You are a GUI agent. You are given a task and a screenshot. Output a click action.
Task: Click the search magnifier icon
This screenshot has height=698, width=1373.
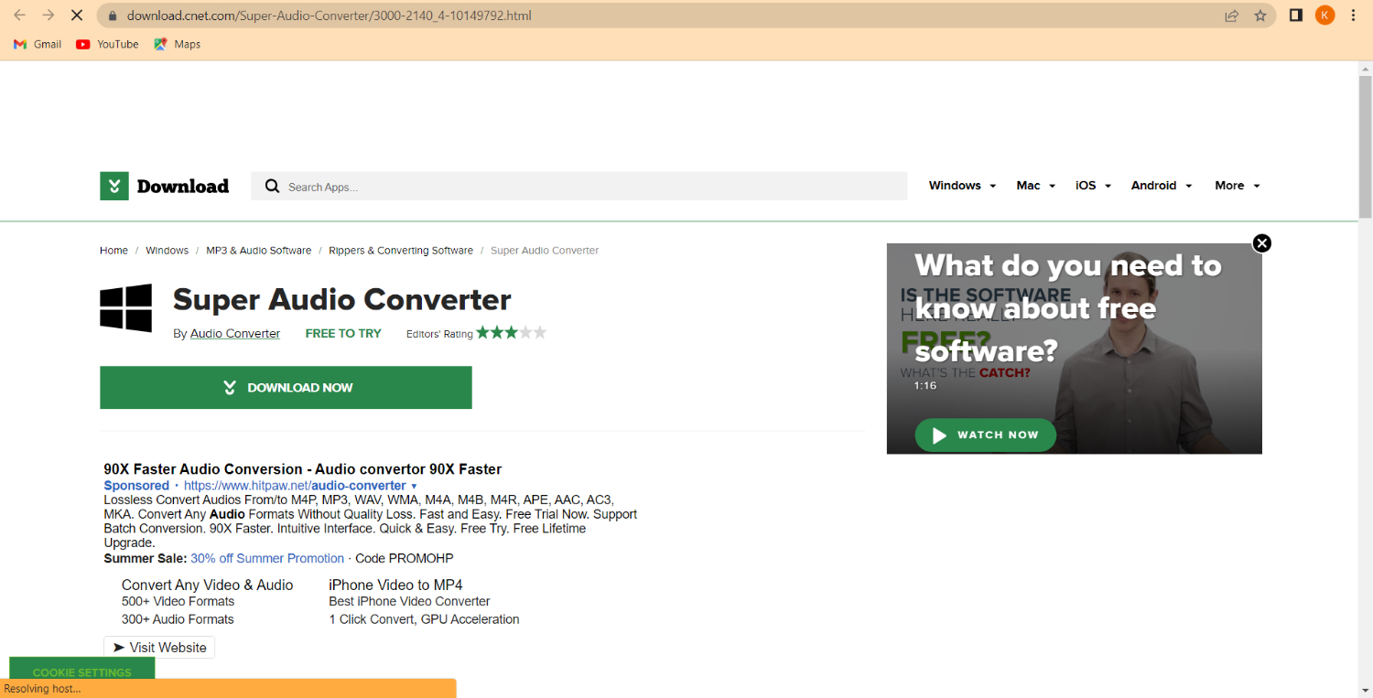(272, 187)
